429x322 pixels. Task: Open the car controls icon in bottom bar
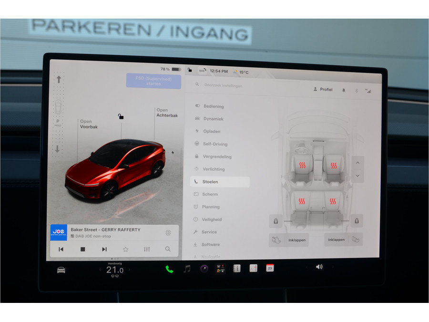[61, 270]
